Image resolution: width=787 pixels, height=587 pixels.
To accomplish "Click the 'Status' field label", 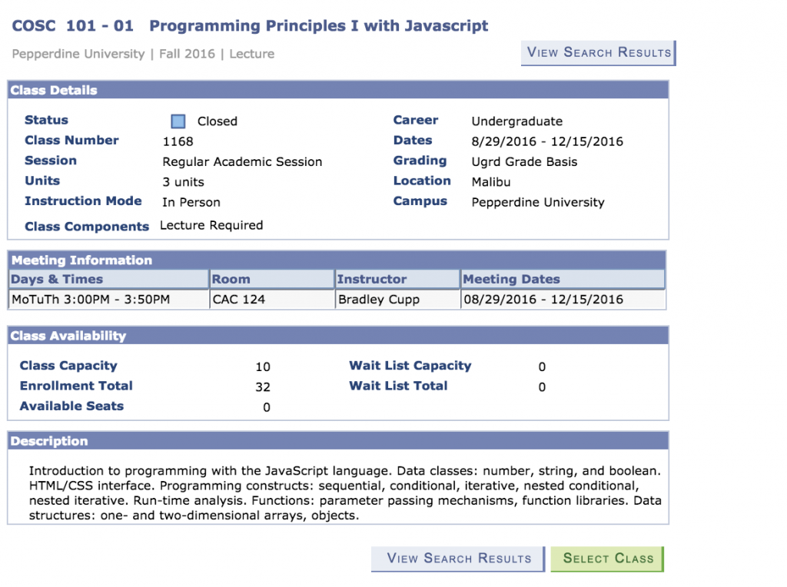I will tap(47, 120).
